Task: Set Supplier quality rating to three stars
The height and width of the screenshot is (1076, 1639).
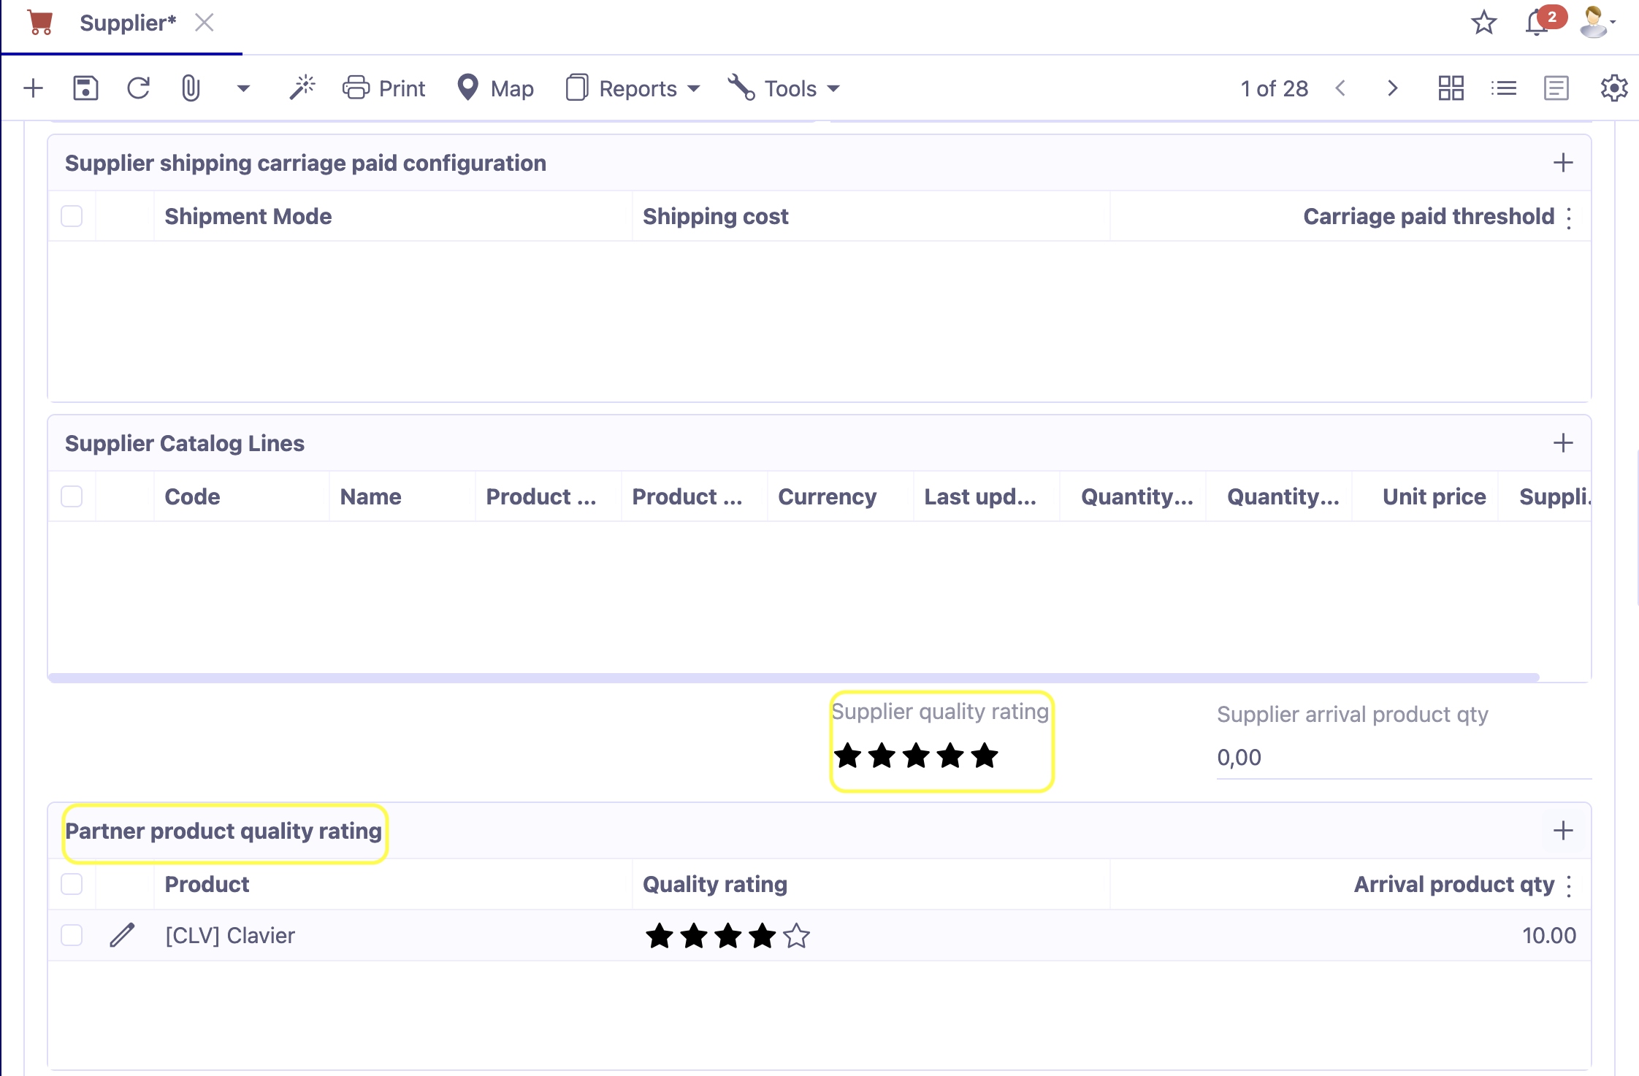Action: pyautogui.click(x=917, y=756)
